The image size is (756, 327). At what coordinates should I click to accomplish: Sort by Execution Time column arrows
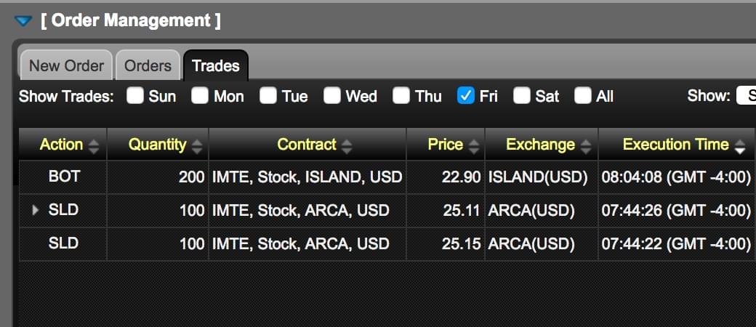[x=740, y=146]
